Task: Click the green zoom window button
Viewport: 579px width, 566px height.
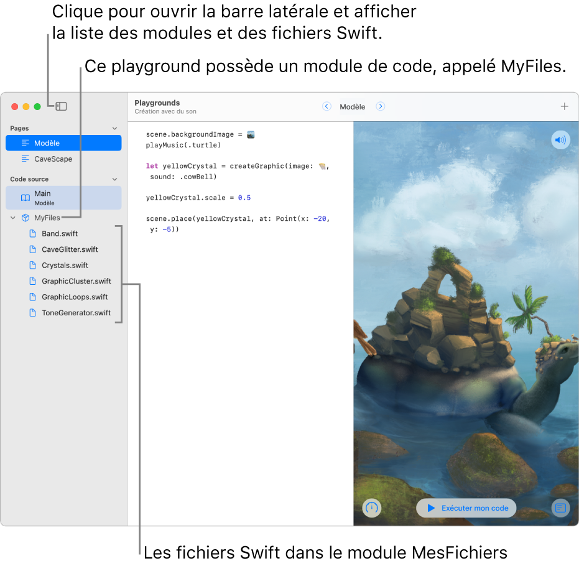Action: click(x=37, y=107)
